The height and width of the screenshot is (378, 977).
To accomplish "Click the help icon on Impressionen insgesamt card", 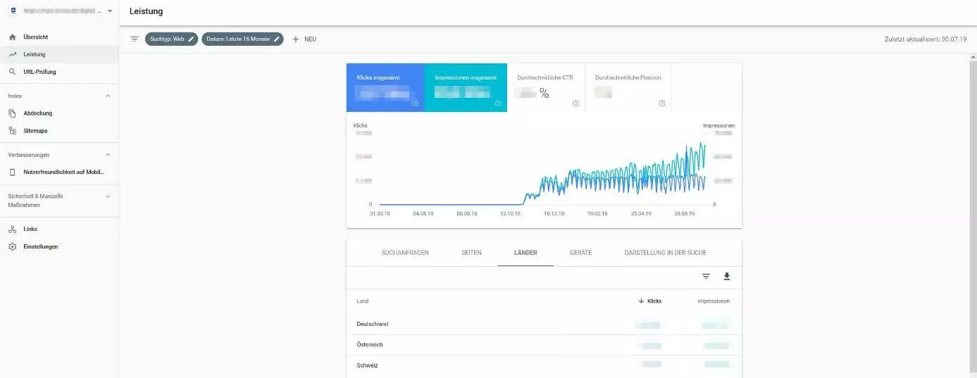I will click(497, 103).
